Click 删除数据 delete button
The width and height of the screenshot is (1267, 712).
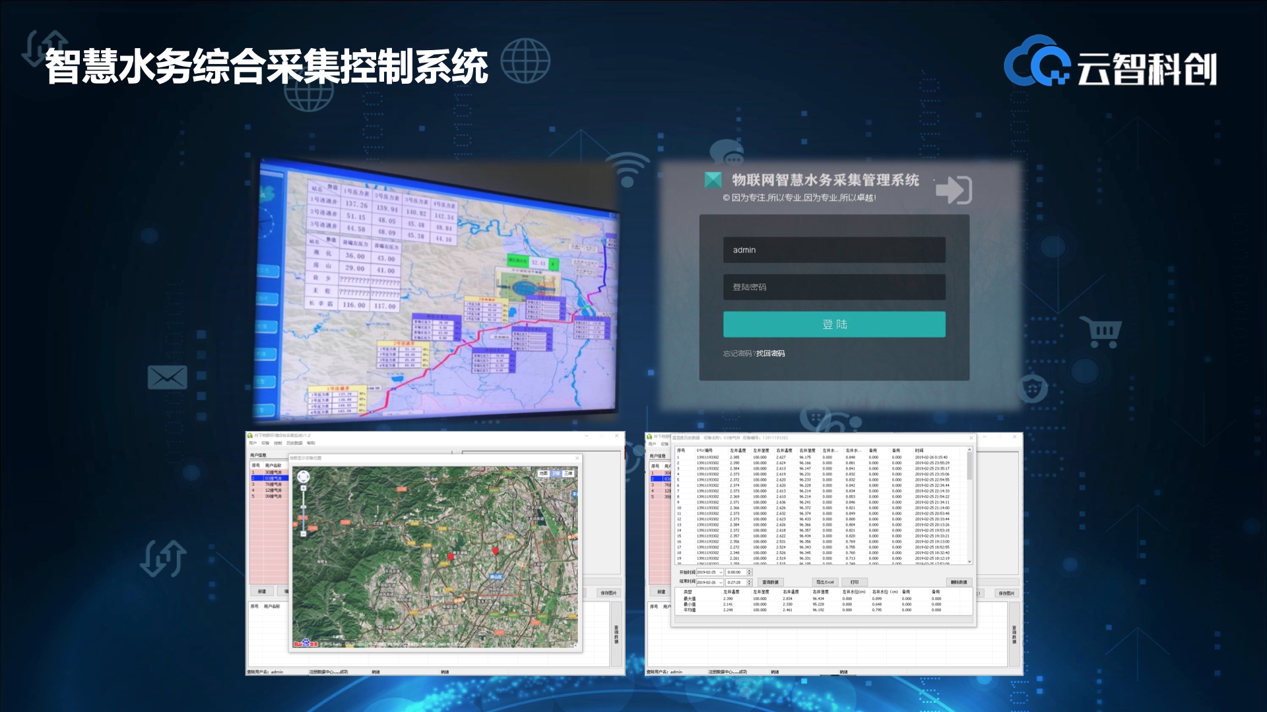coord(959,582)
